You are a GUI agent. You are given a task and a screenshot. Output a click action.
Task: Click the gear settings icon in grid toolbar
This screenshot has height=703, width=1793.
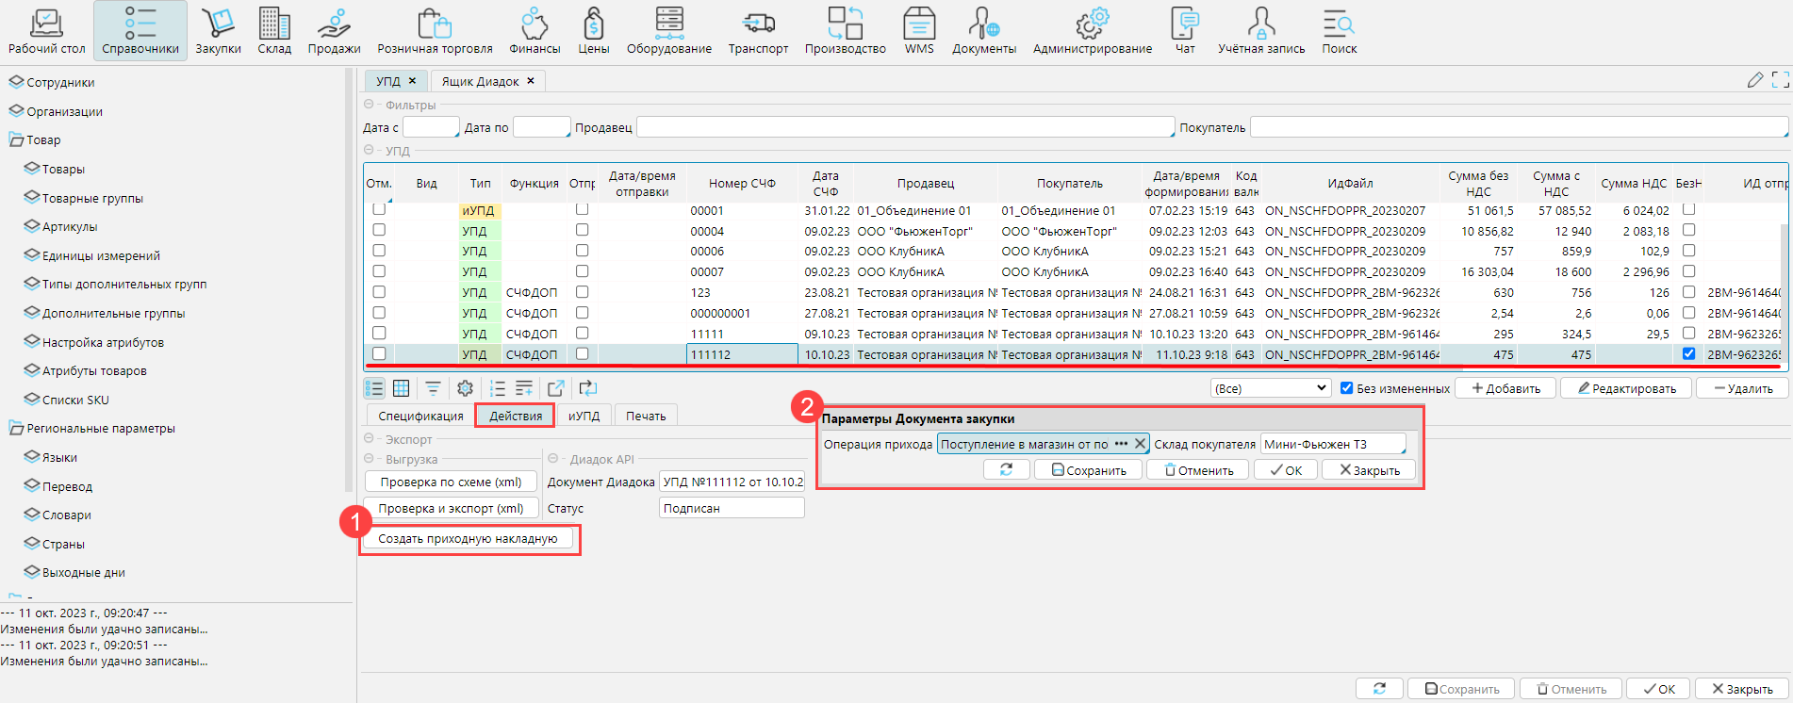[465, 388]
